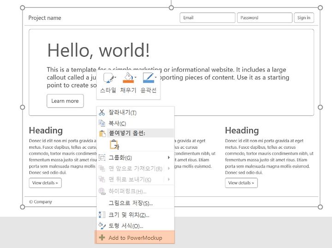Open the 채우기 fill color dropdown arrow

(x=136, y=77)
